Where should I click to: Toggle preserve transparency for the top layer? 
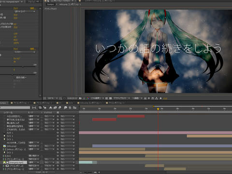click(x=42, y=116)
